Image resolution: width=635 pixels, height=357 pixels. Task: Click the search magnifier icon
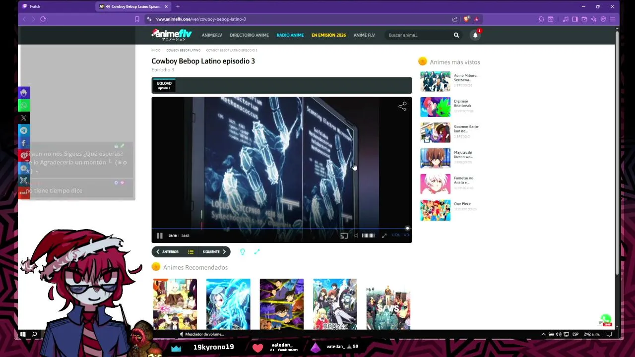(x=456, y=35)
